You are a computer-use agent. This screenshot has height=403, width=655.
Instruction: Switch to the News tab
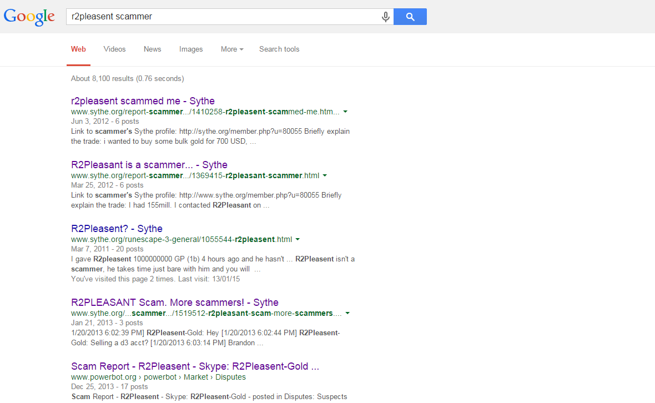pyautogui.click(x=153, y=49)
